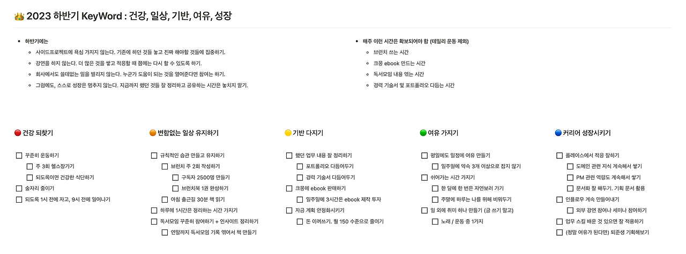The width and height of the screenshot is (686, 254).
Task: Check the 크몽에 ebook 판매하기 checkbox
Action: point(289,188)
